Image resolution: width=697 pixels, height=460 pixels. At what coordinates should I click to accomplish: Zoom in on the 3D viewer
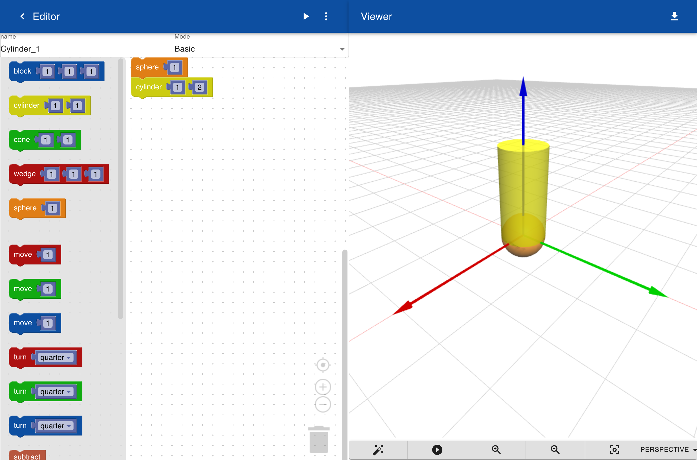point(496,450)
